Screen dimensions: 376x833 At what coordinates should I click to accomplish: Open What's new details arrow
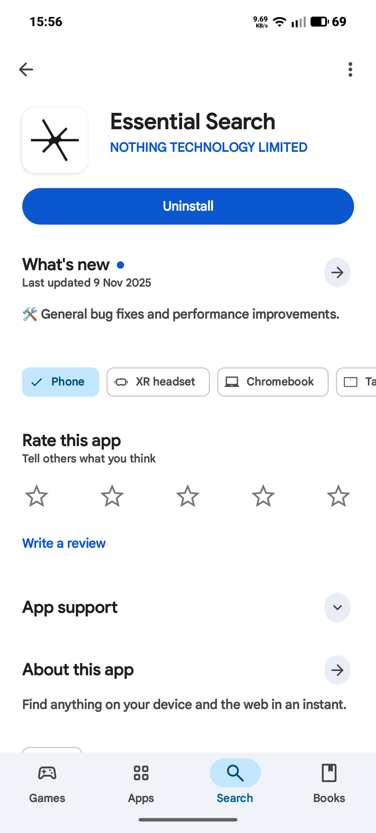[337, 272]
